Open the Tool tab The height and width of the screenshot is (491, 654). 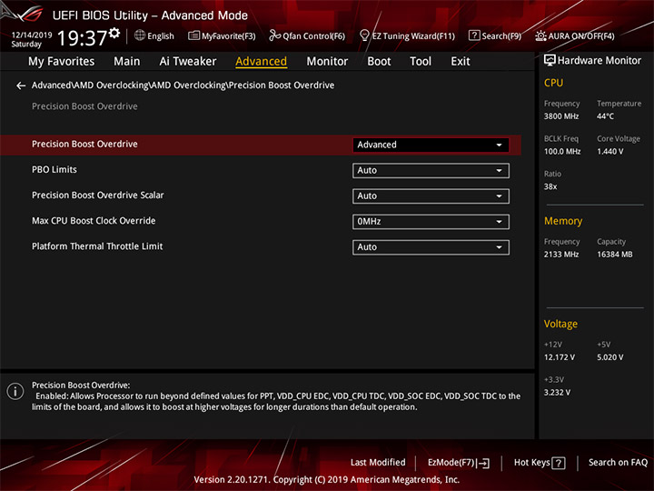(x=421, y=62)
